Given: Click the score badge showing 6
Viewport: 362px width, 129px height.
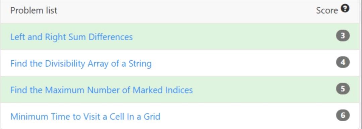Looking at the screenshot, I should 343,116.
